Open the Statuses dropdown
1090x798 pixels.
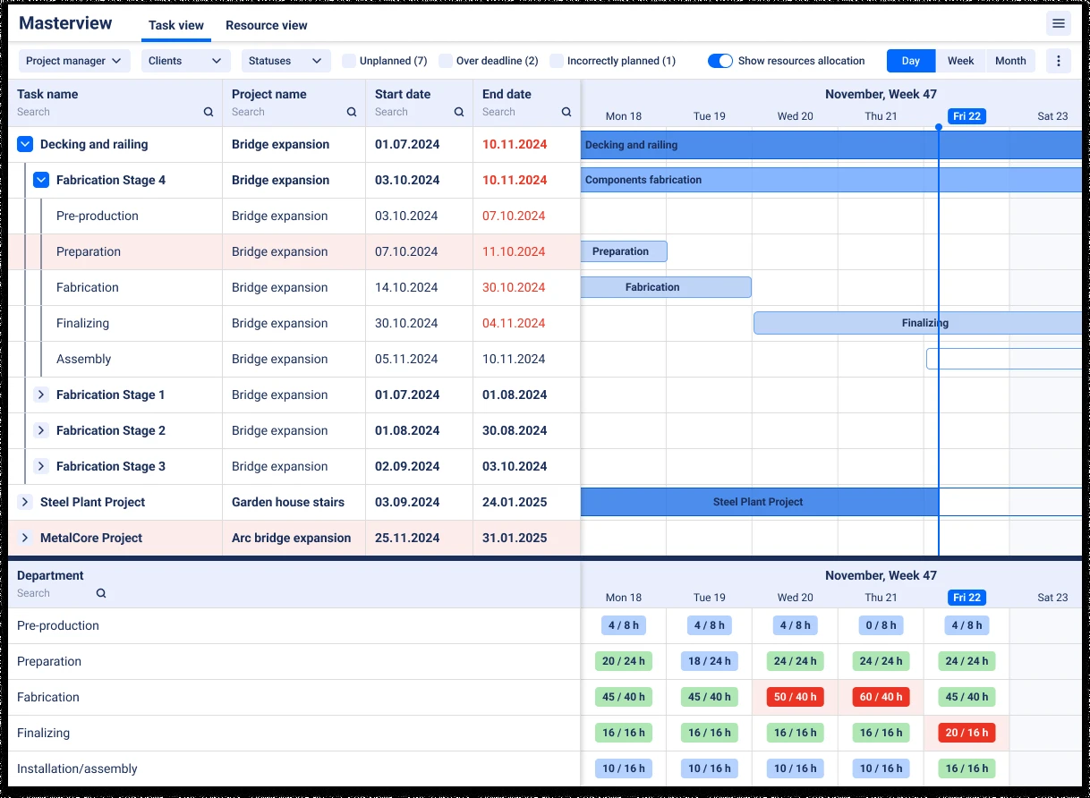click(x=285, y=61)
